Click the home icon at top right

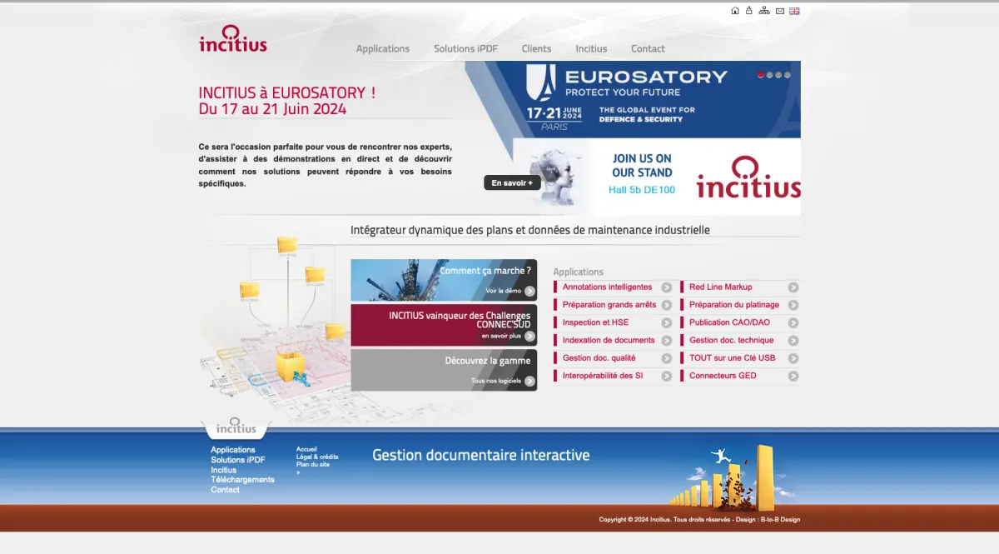(735, 11)
